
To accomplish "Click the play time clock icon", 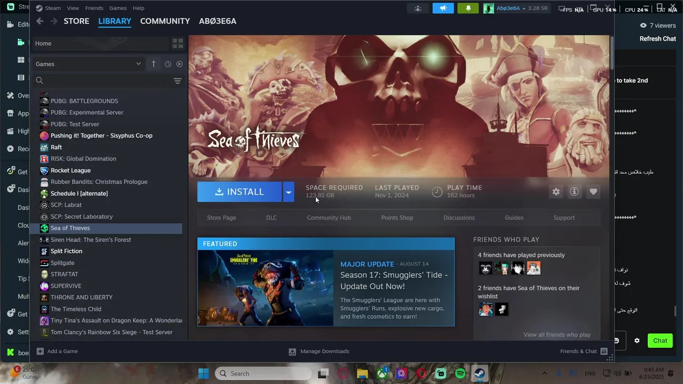I will [437, 192].
